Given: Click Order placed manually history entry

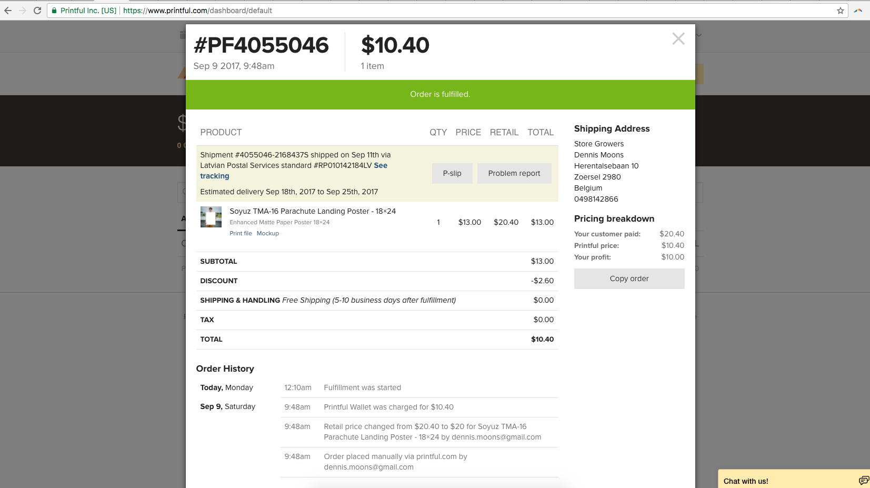Looking at the screenshot, I should coord(396,462).
